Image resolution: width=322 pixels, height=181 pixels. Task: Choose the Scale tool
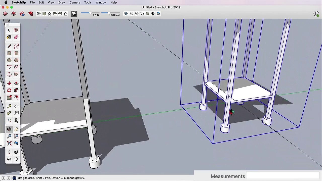tap(9, 98)
